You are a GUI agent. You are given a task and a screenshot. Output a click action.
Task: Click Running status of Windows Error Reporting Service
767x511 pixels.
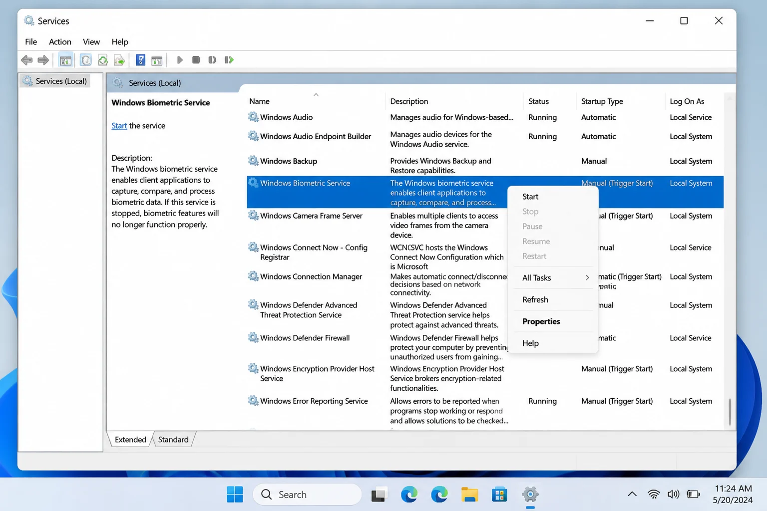(542, 401)
